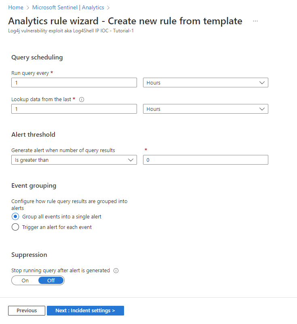Viewport: 297px width, 324px height.
Task: Click inside the 'Run query every' value field
Action: (x=74, y=83)
